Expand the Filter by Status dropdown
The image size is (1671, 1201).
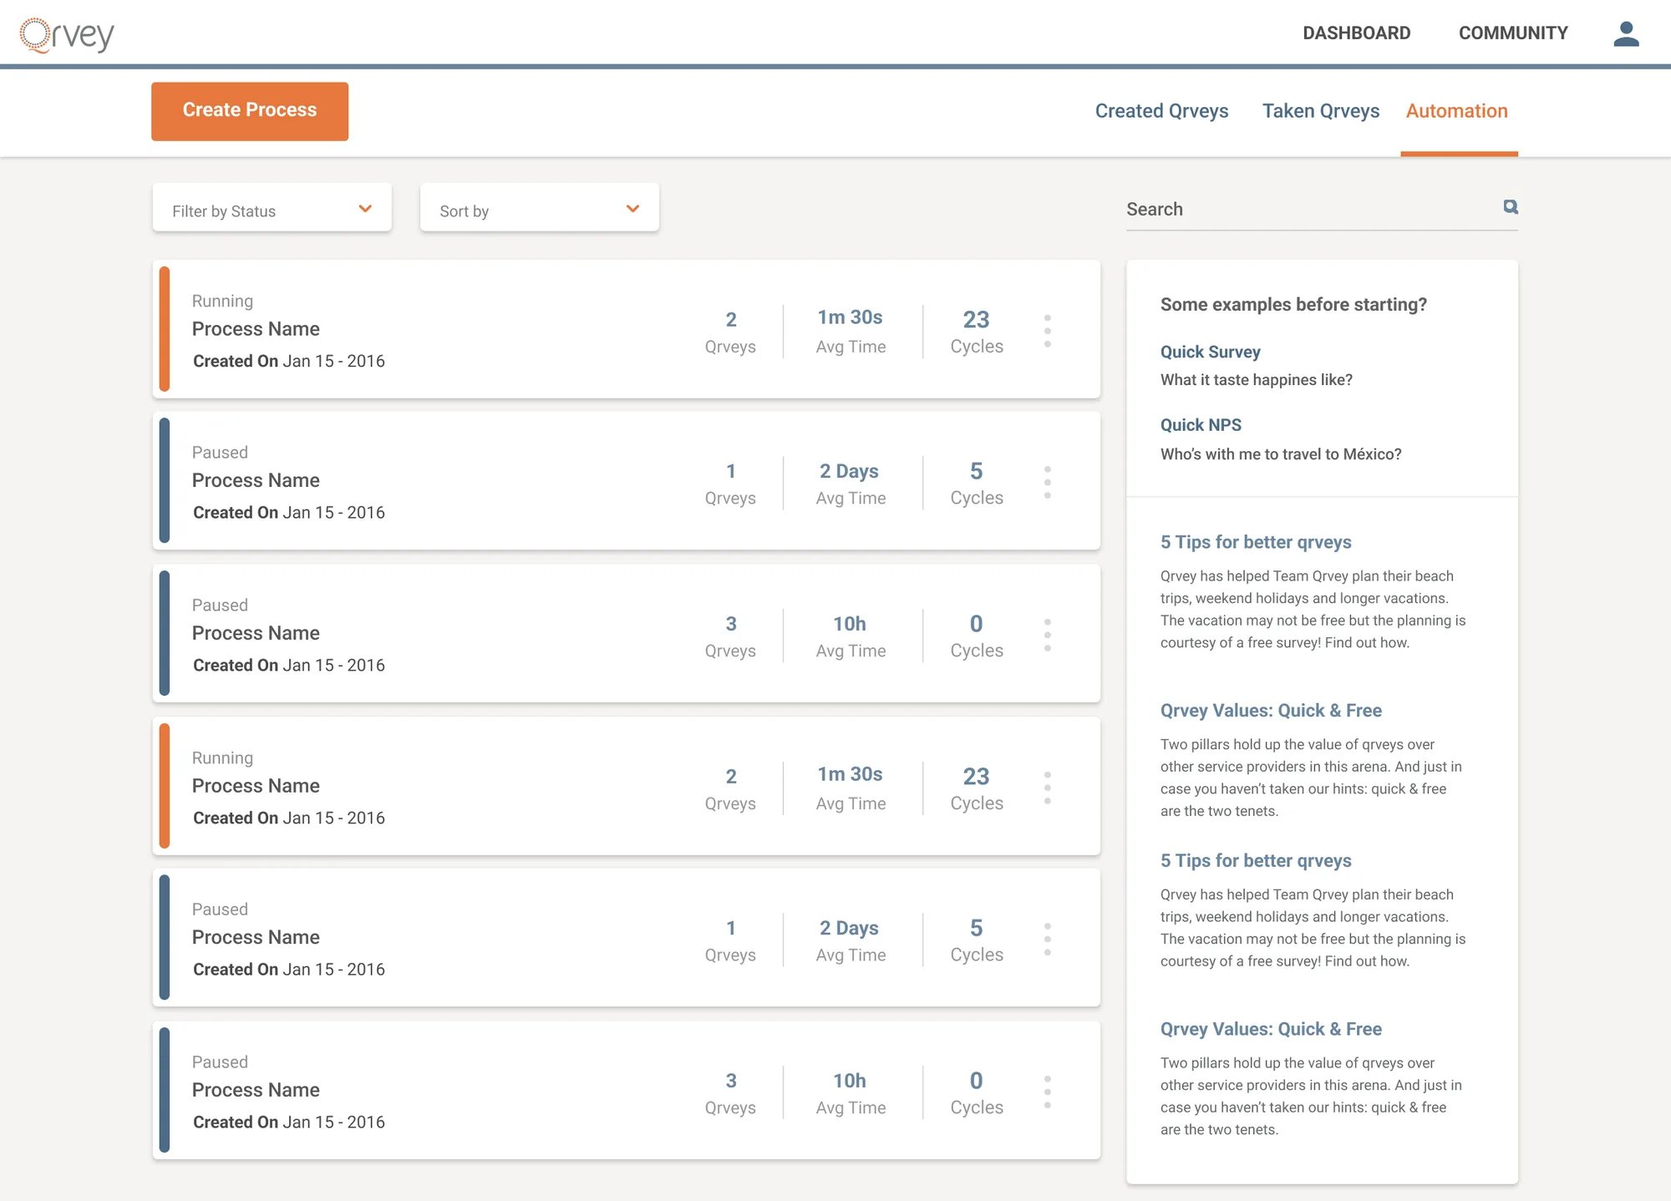tap(272, 209)
